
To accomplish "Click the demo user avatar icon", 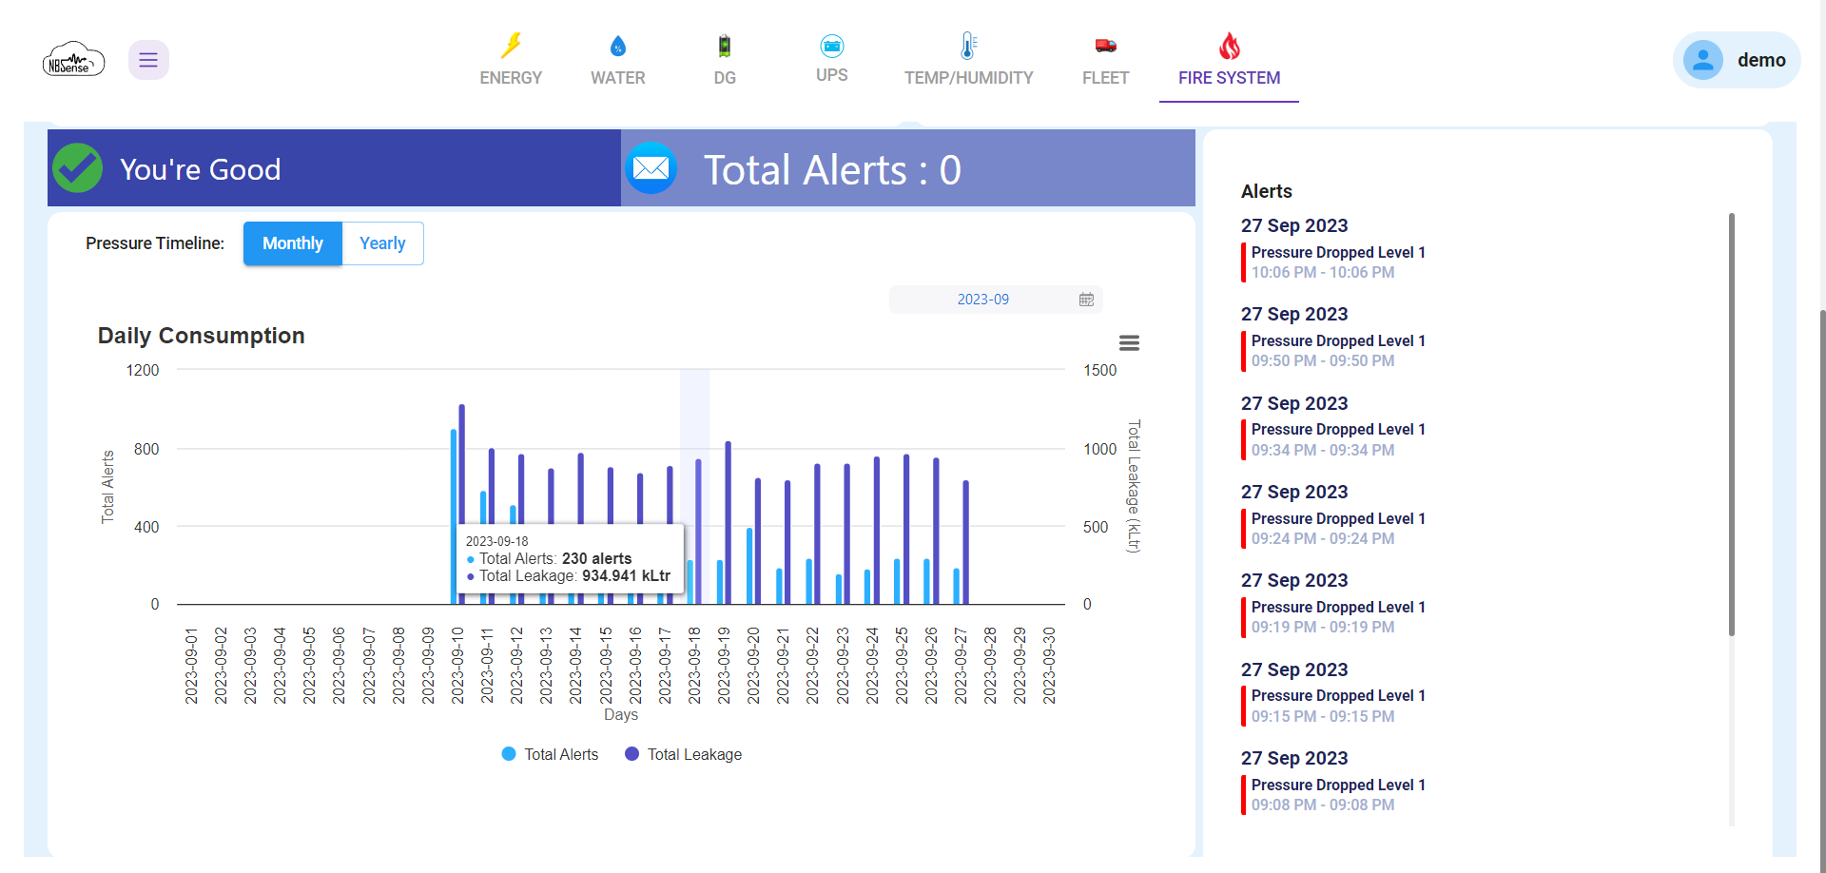I will pos(1703,60).
